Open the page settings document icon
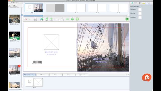The width and height of the screenshot is (161, 91). (x=148, y=3)
